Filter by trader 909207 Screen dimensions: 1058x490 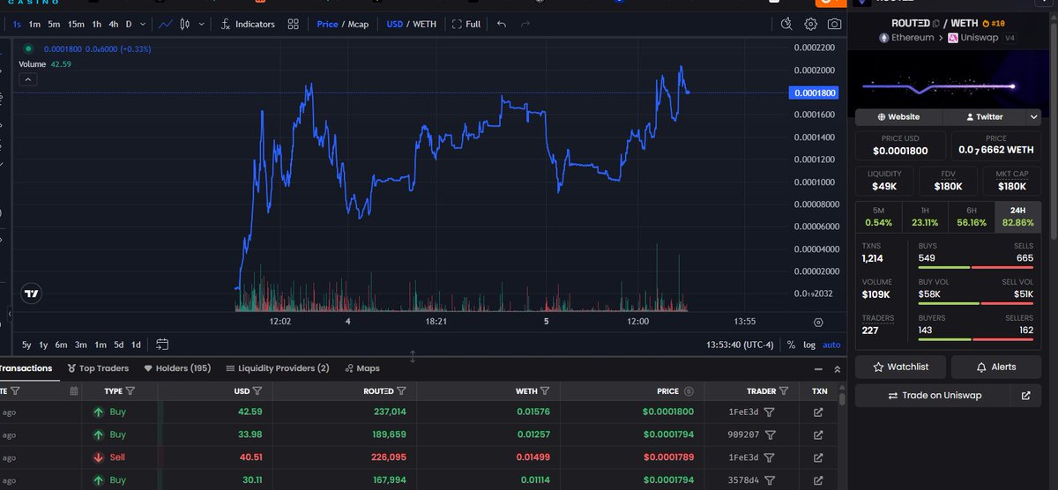coord(770,434)
